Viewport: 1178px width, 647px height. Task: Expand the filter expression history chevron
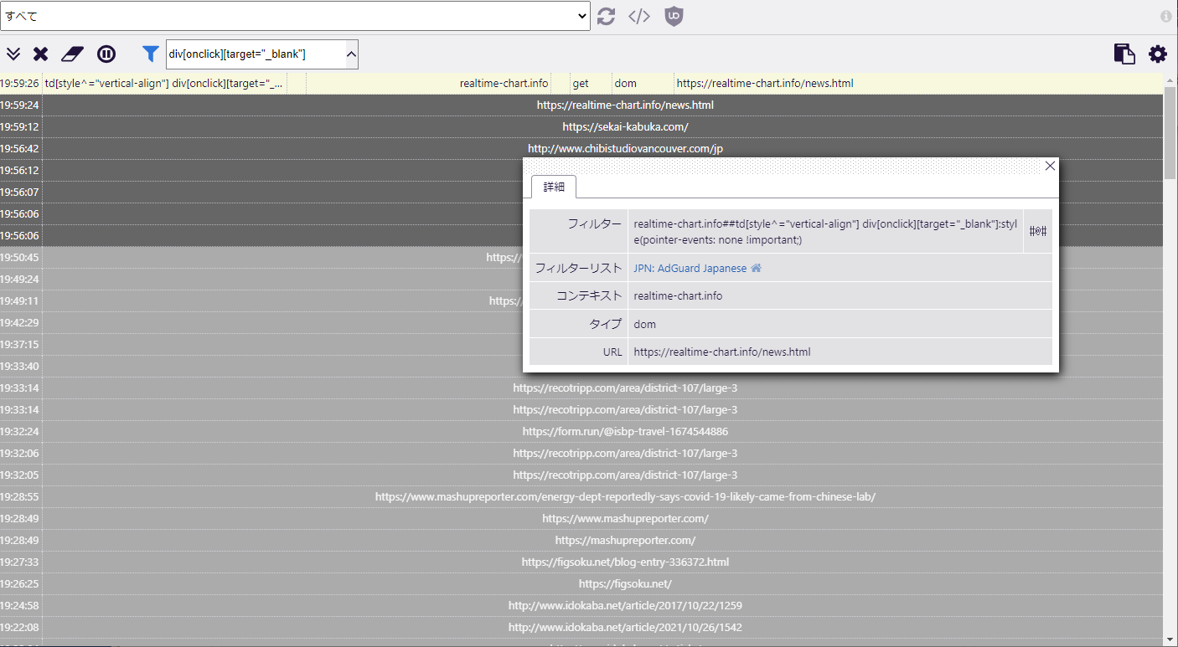point(351,54)
